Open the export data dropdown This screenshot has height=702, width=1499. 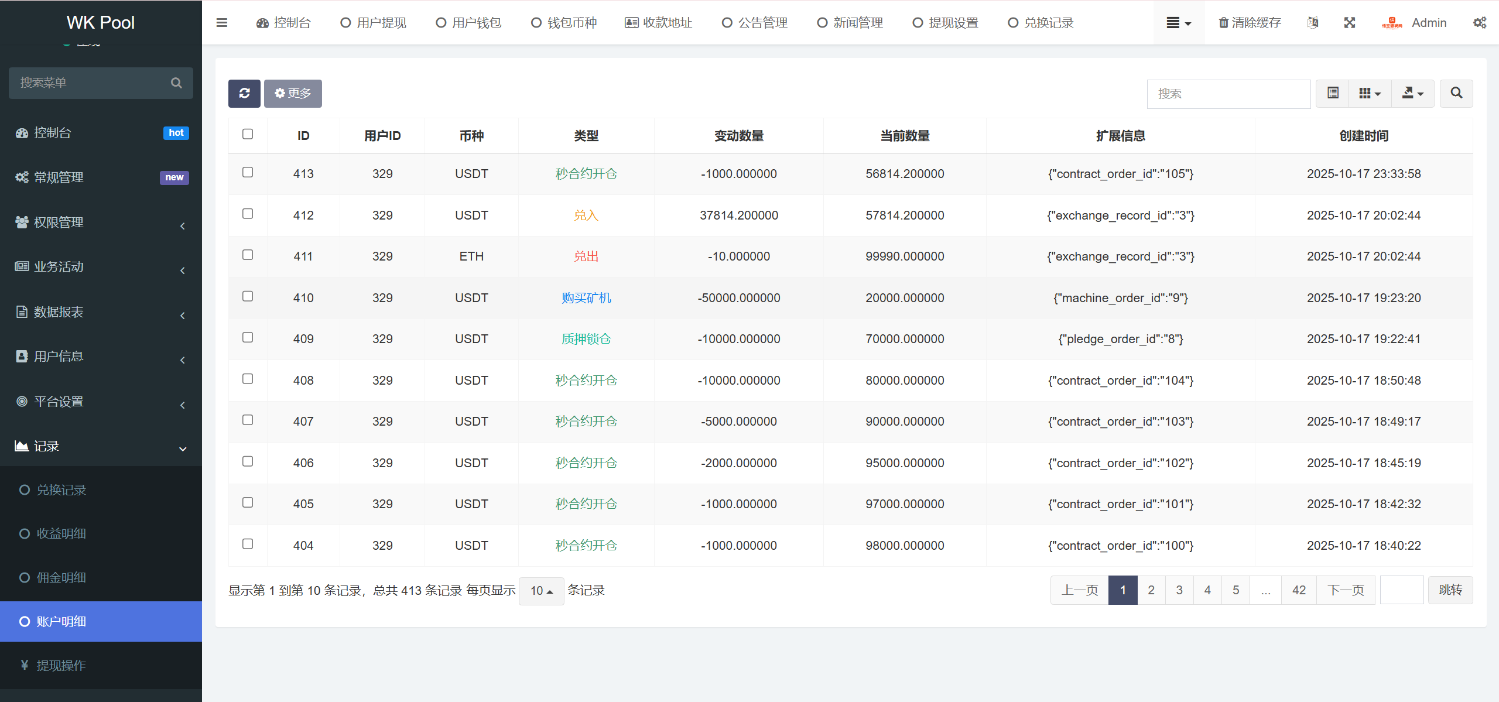1412,94
